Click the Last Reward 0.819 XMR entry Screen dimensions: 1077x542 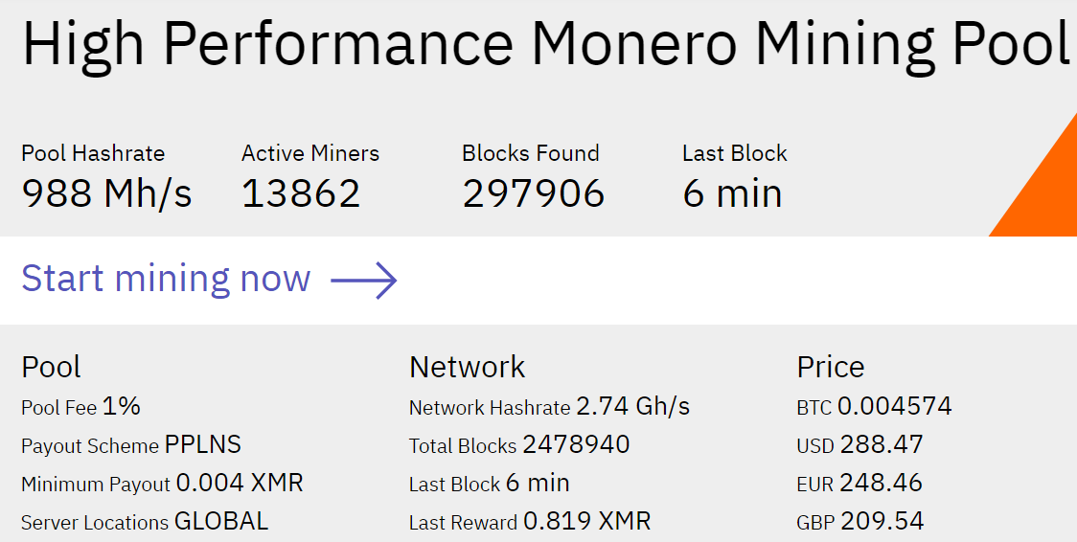click(x=530, y=522)
